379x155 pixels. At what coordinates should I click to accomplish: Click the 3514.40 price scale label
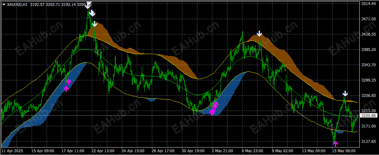[368, 4]
